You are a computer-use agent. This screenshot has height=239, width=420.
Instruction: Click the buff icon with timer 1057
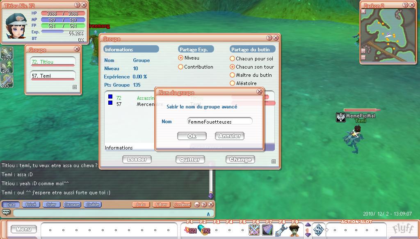coord(7,53)
